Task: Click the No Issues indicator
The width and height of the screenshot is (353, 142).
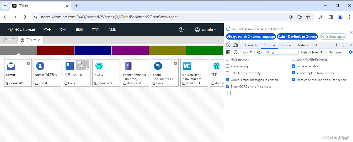Action: click(x=335, y=52)
